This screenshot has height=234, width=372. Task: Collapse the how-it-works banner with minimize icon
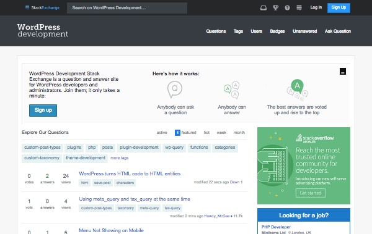(343, 72)
